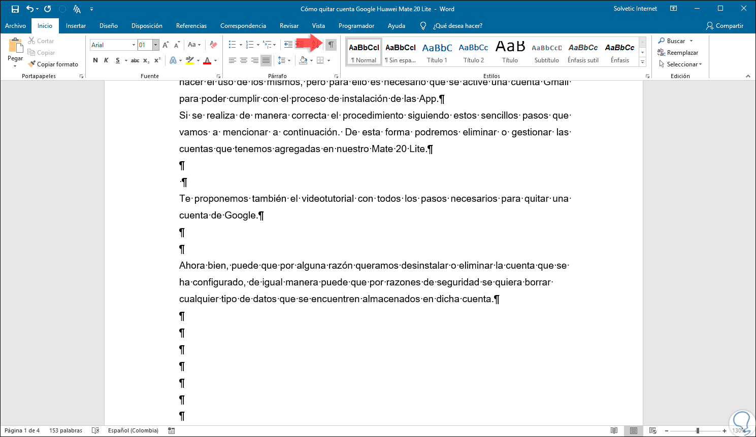
Task: Open the Fuente dialog launcher
Action: (219, 76)
